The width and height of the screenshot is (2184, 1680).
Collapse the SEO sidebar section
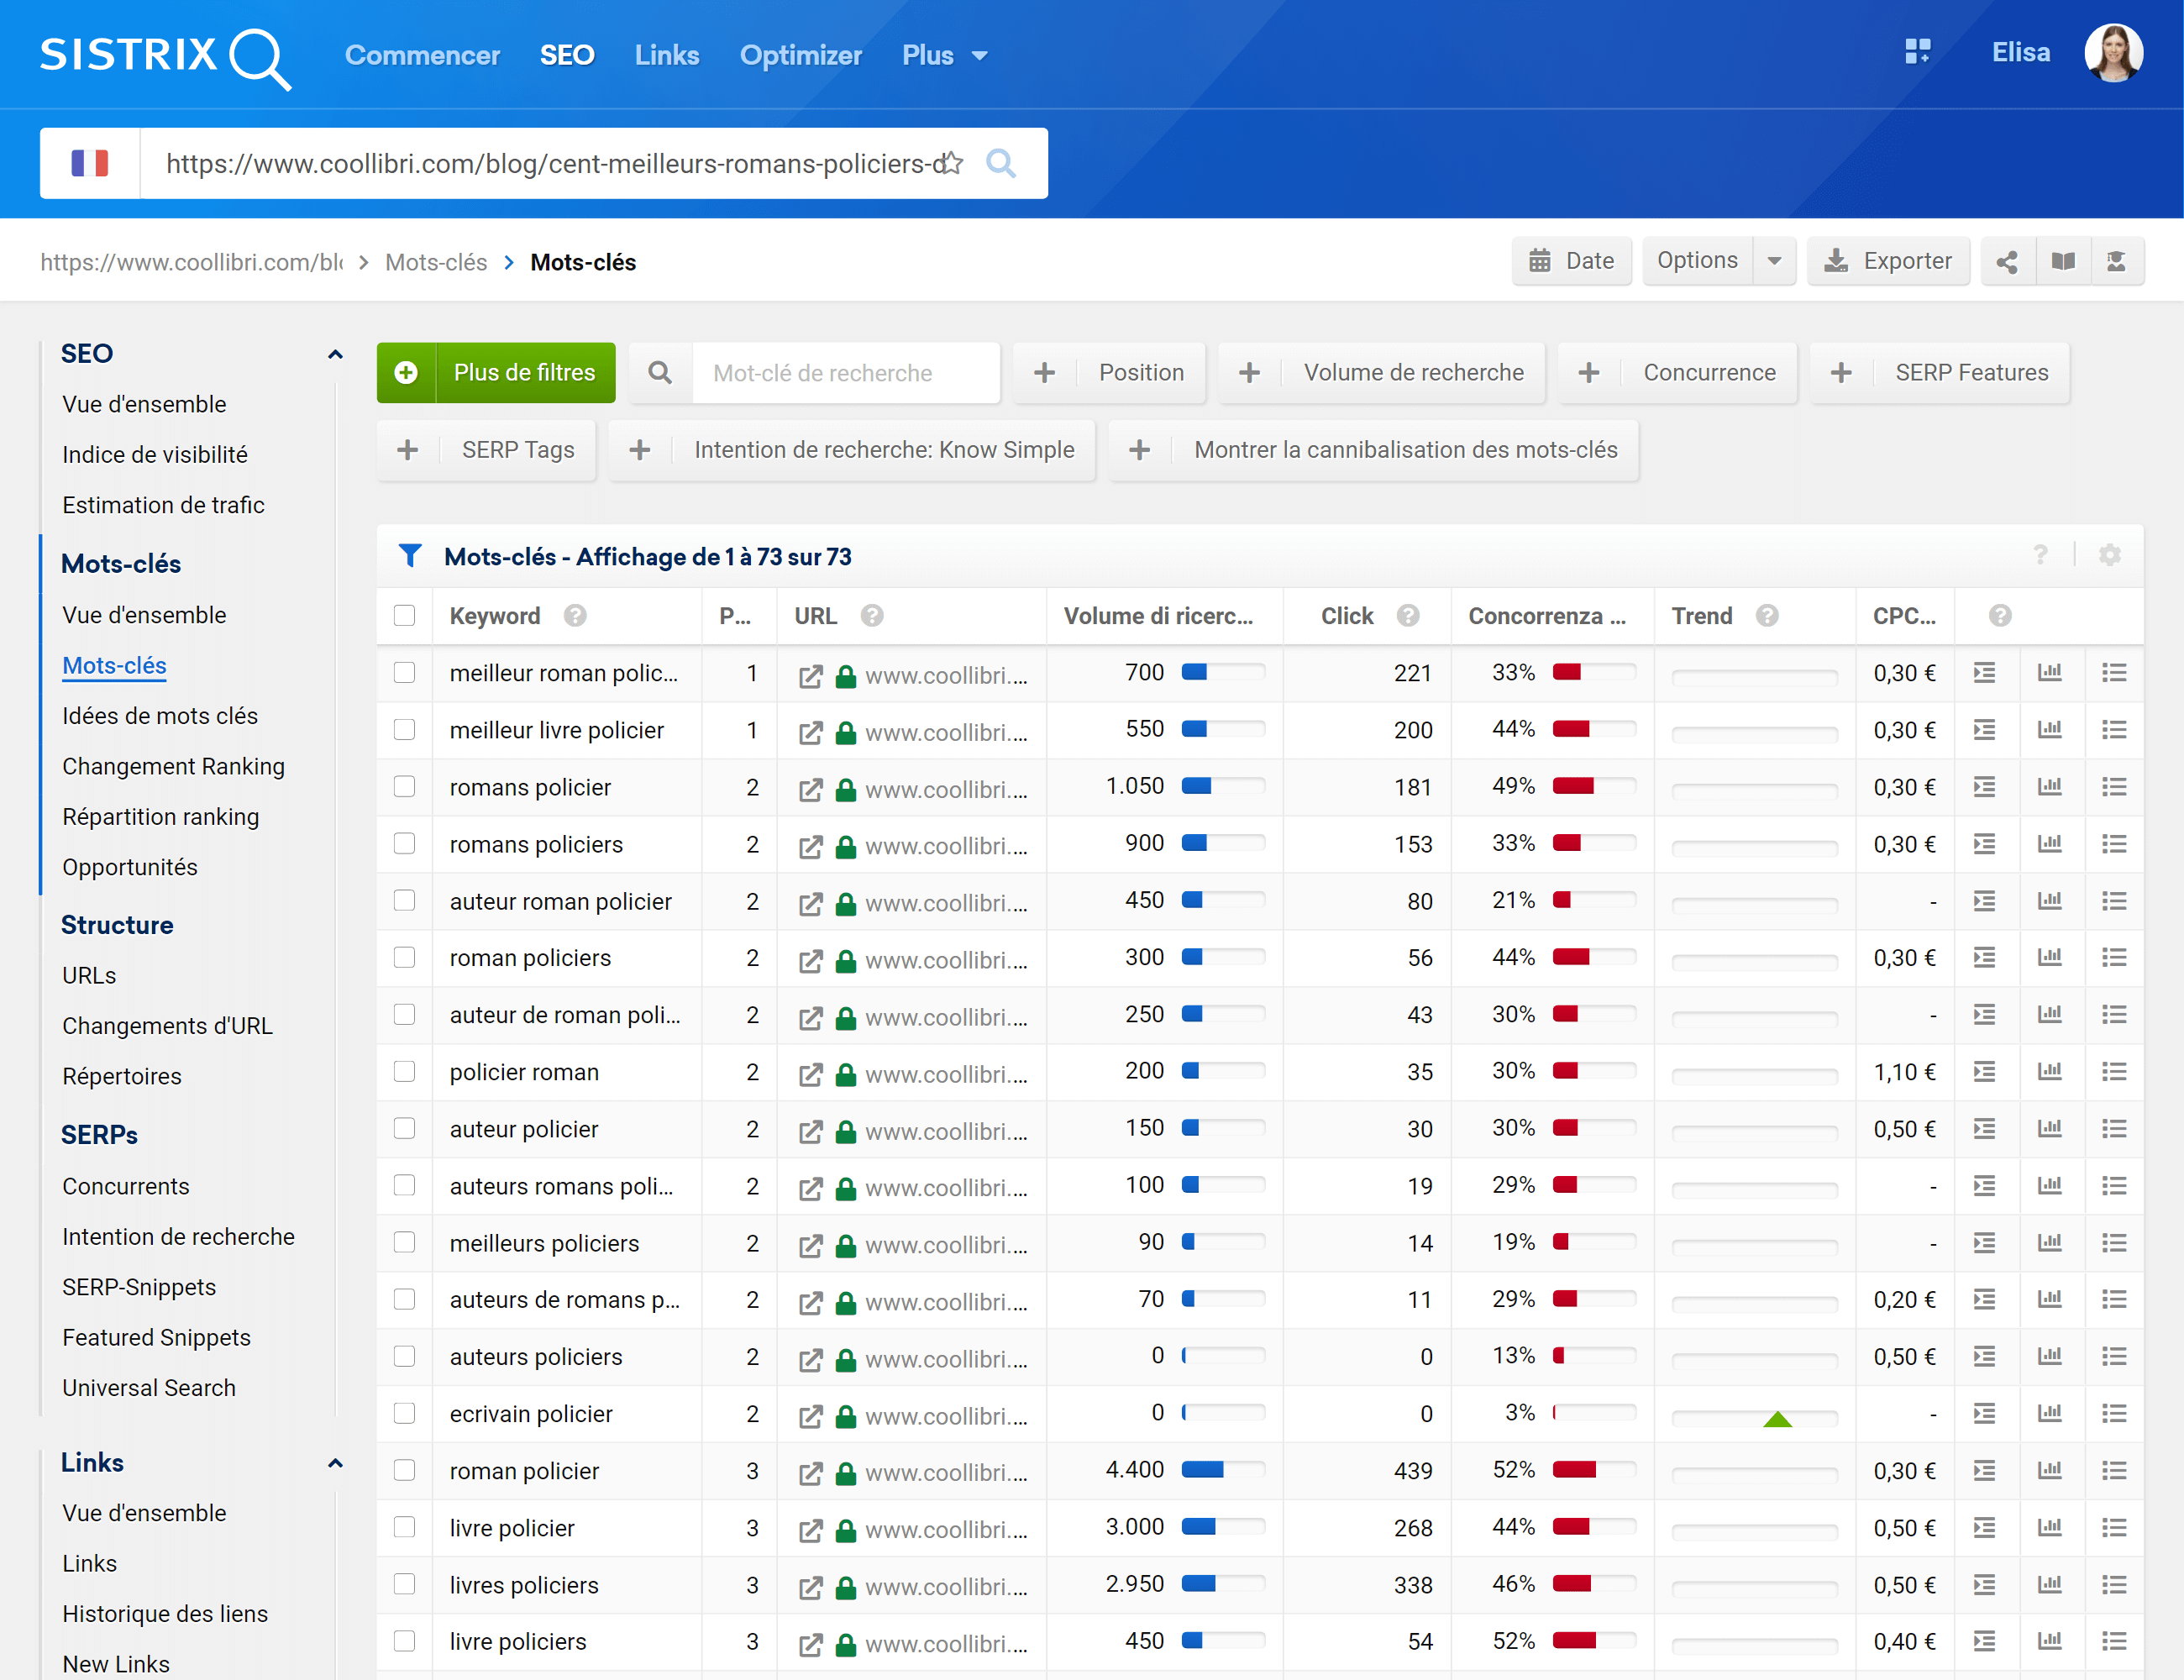pos(335,354)
